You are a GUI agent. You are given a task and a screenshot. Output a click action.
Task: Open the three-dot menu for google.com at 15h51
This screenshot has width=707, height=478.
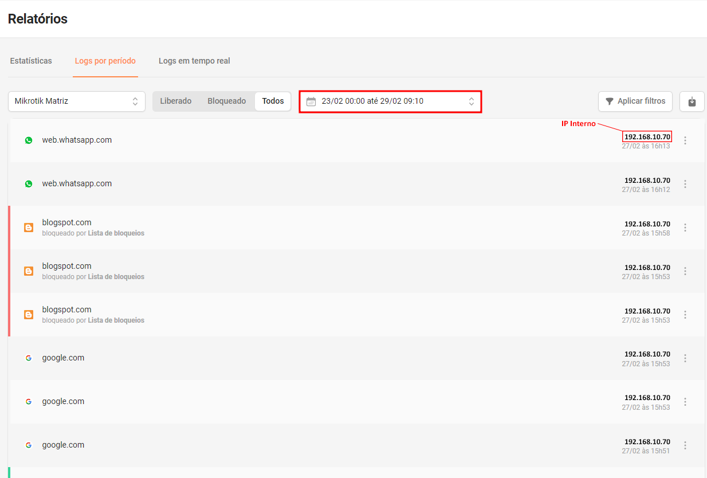pos(685,445)
